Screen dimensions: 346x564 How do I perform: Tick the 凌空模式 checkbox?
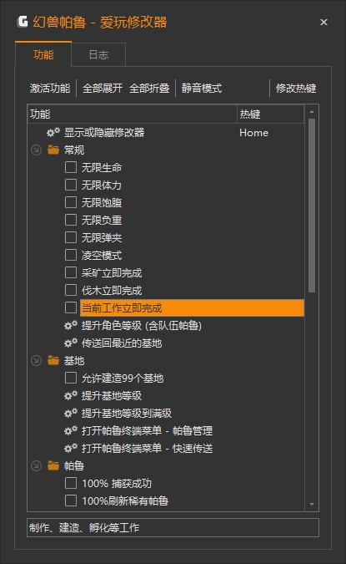point(71,255)
